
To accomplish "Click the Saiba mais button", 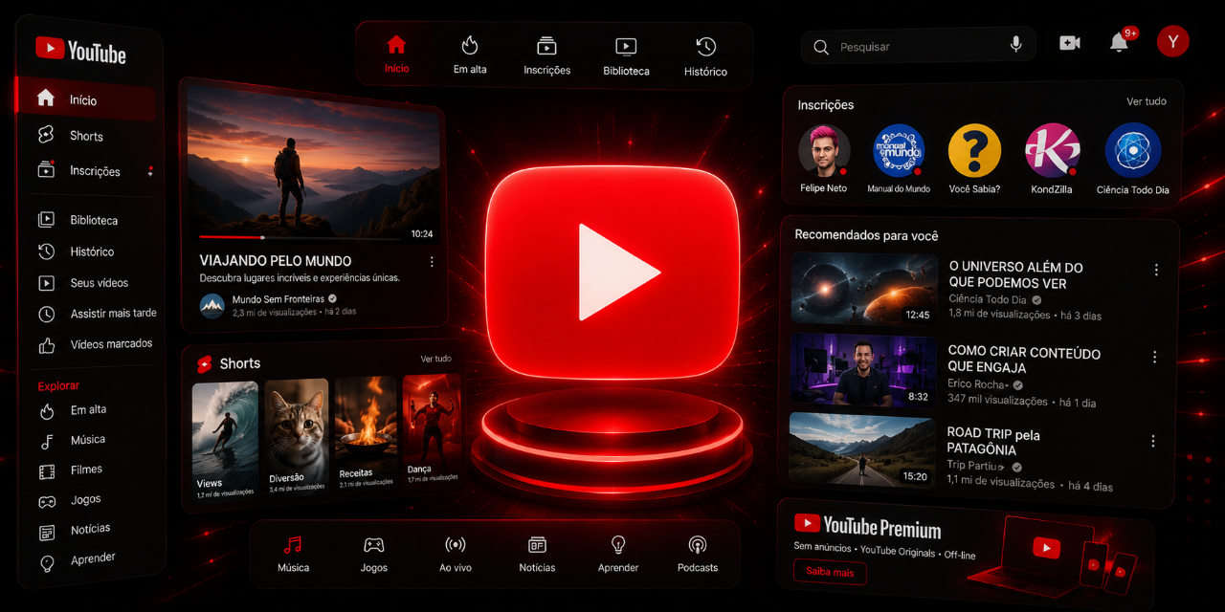I will 830,573.
